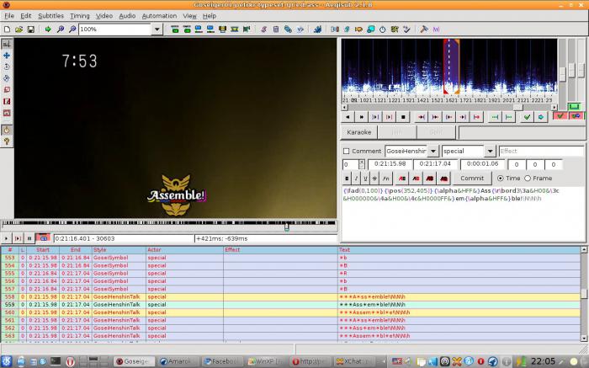
Task: Open the Options hammer icon
Action: (424, 29)
